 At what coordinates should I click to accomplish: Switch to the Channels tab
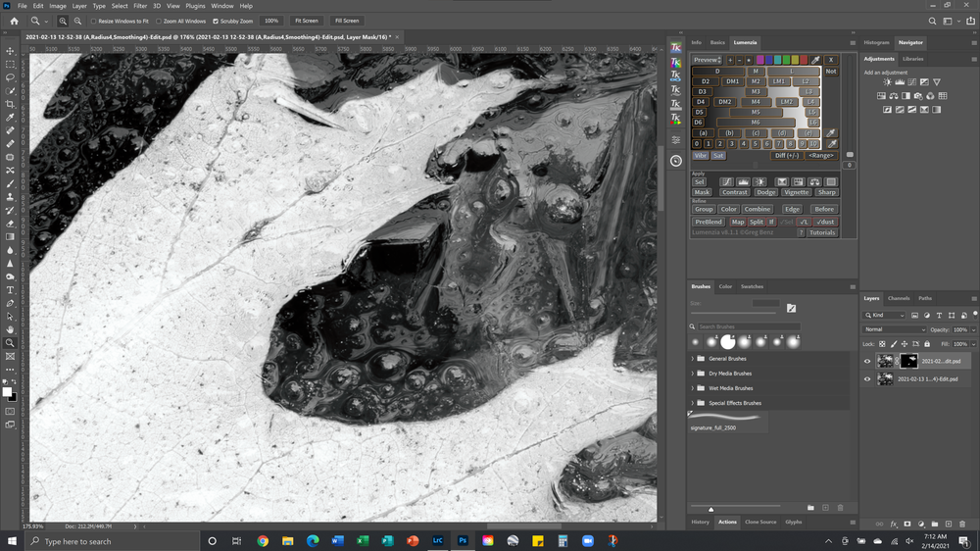coord(899,298)
